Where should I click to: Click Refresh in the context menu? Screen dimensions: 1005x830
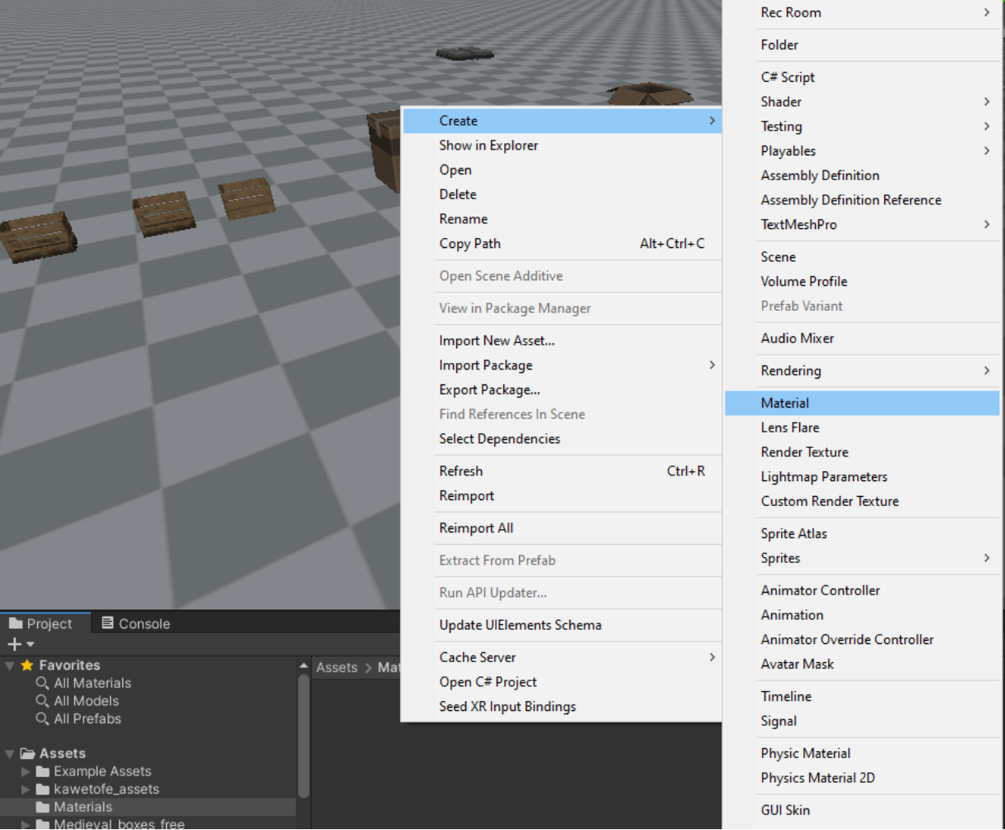coord(460,470)
